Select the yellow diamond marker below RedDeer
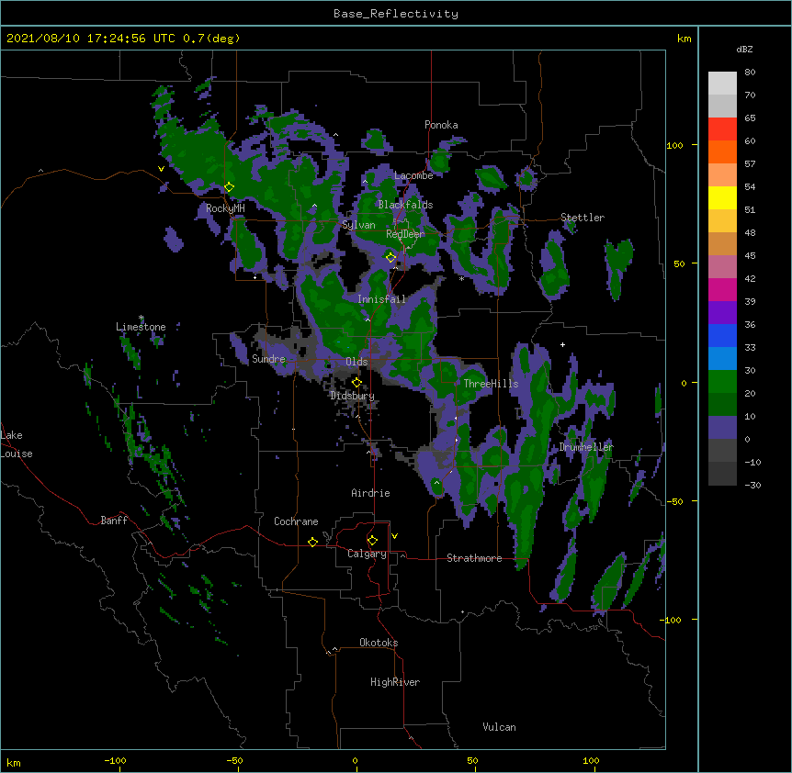This screenshot has height=773, width=792. [x=390, y=257]
